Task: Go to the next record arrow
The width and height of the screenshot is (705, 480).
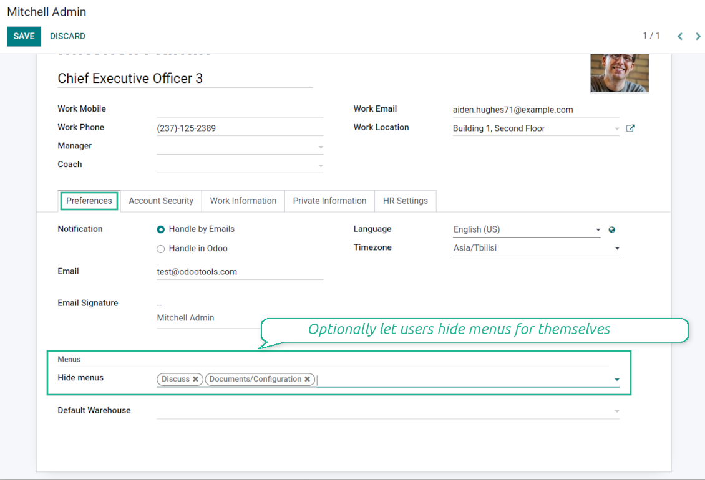Action: (698, 36)
